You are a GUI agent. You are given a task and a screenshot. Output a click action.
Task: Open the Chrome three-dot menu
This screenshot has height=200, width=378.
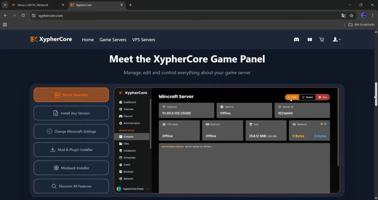click(x=372, y=15)
